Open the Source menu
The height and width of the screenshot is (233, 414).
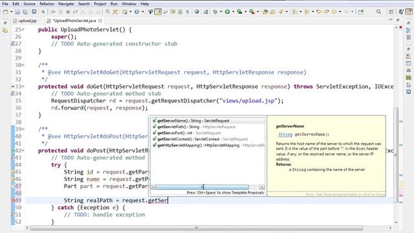tap(29, 4)
